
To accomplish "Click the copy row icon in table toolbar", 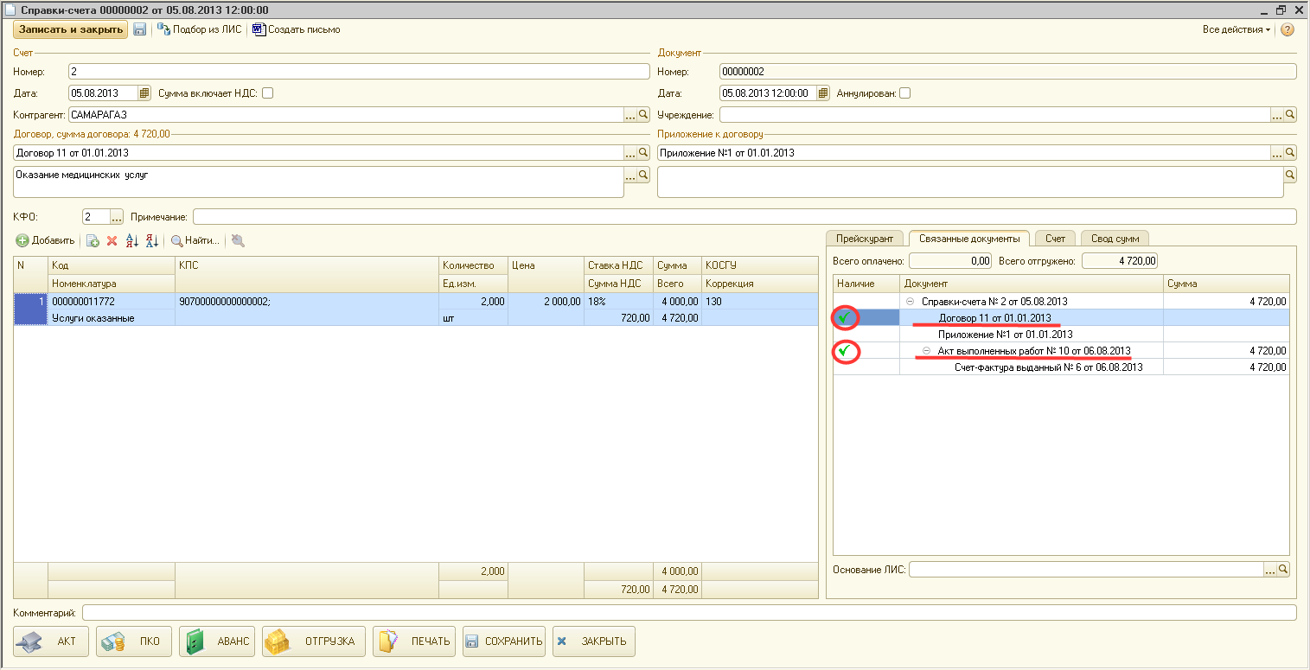I will click(x=93, y=241).
